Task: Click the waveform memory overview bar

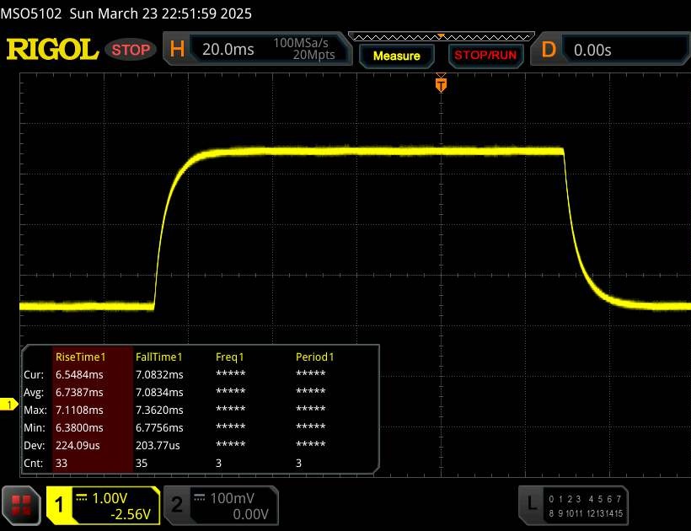Action: point(441,36)
